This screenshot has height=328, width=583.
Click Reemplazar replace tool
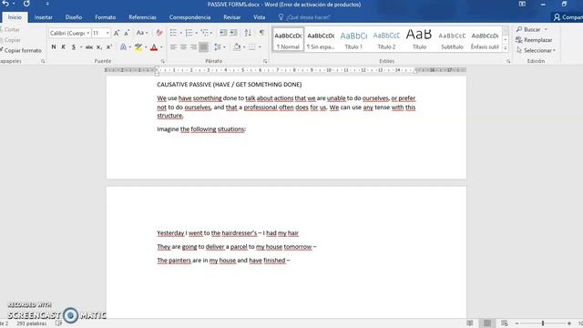tap(534, 40)
